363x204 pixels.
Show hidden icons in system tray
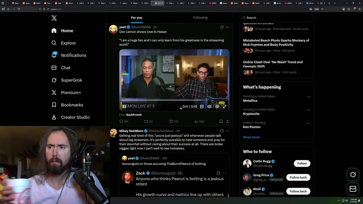(339, 201)
